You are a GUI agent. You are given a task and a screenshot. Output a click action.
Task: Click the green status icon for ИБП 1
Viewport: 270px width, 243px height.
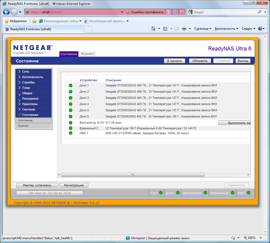(x=70, y=133)
